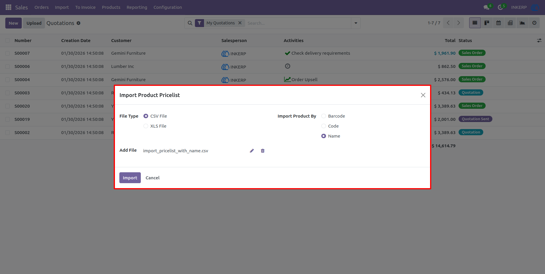The width and height of the screenshot is (545, 274).
Task: Open the Orders menu
Action: click(x=41, y=7)
